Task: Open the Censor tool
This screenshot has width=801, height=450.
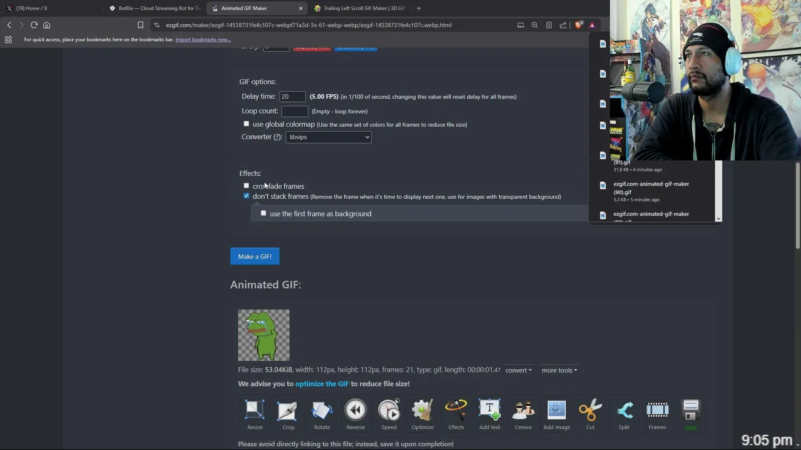Action: pyautogui.click(x=523, y=415)
